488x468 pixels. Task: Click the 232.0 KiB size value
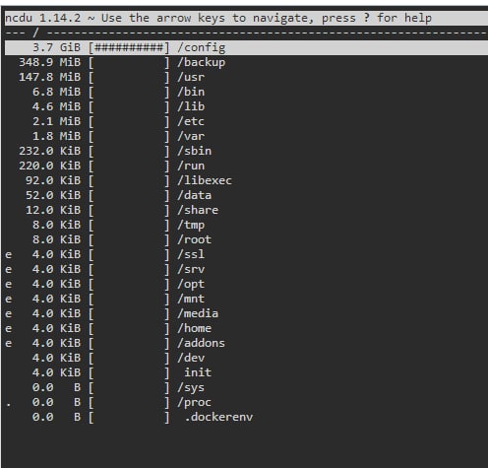point(49,151)
